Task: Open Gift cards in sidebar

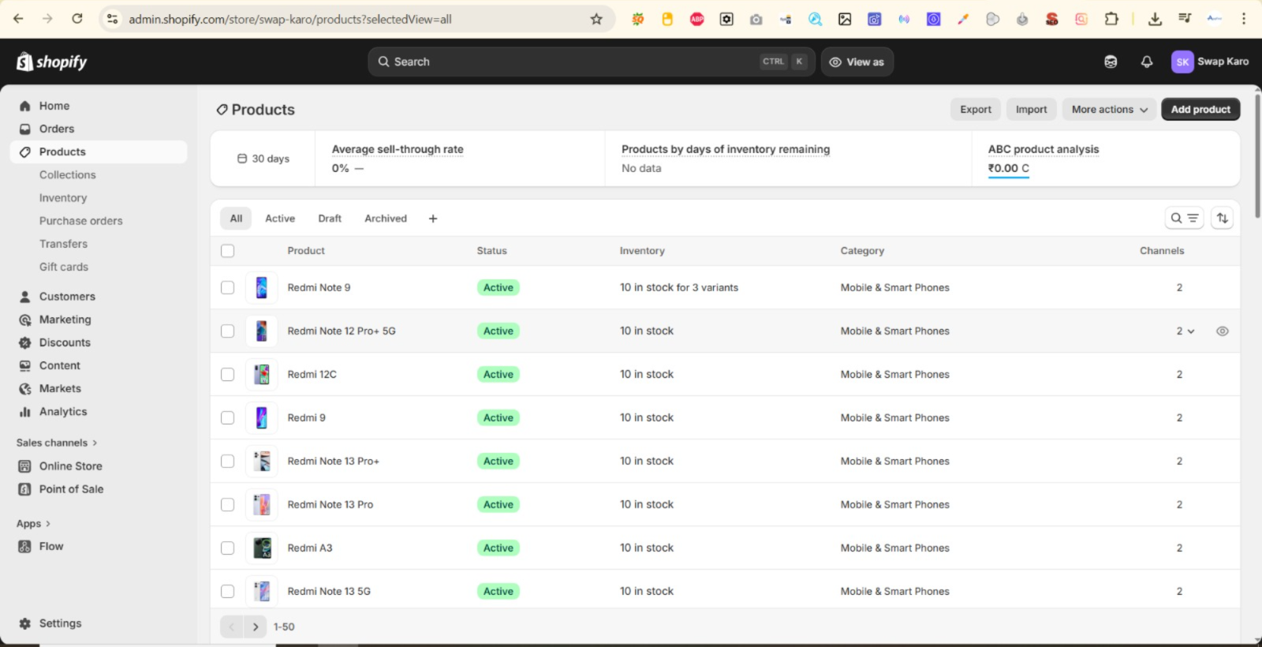Action: pos(64,267)
